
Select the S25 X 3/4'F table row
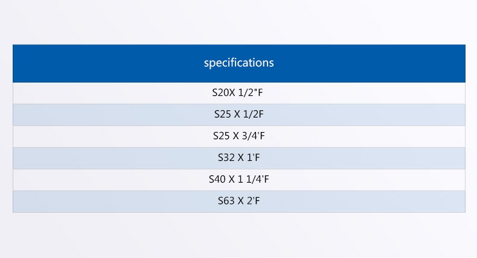point(239,136)
